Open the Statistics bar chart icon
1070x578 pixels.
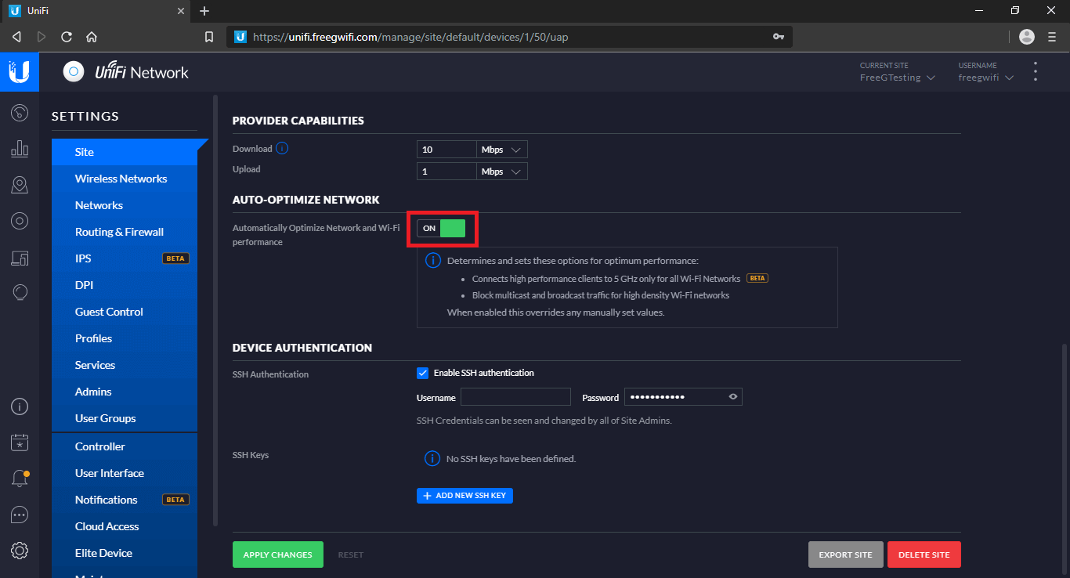pyautogui.click(x=20, y=148)
